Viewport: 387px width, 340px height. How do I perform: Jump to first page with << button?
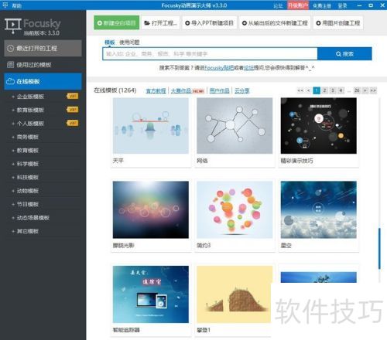coord(300,90)
